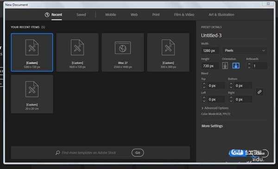
Task: Expand Advanced Options section
Action: [215, 108]
